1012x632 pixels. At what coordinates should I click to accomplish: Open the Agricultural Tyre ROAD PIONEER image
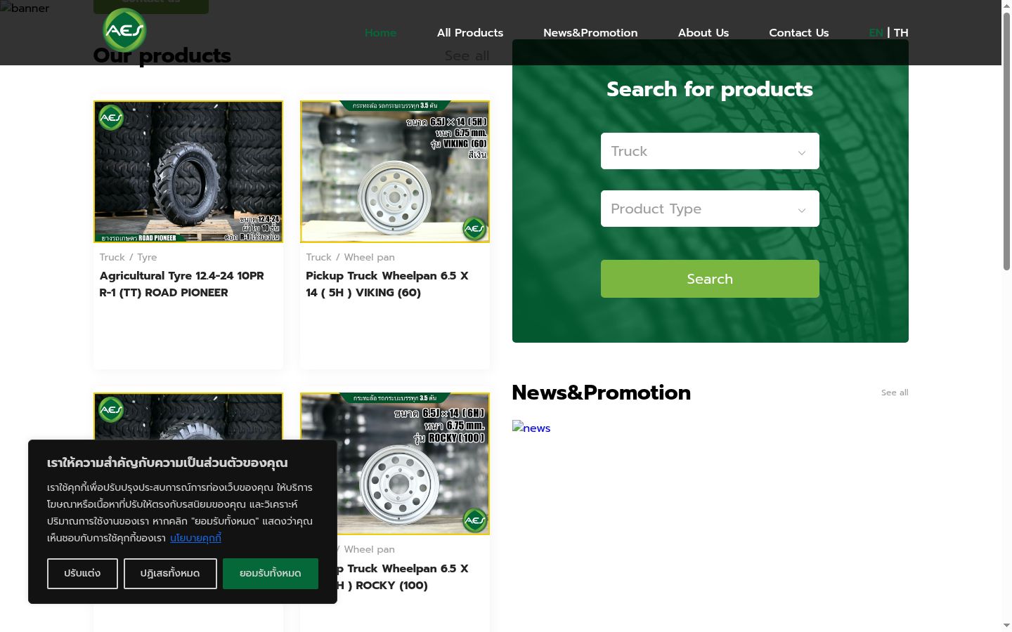[x=188, y=171]
